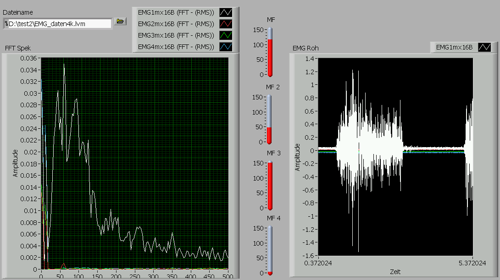Click the MF 3 thermometer indicator
Image resolution: width=500 pixels, height=280 pixels.
[270, 186]
